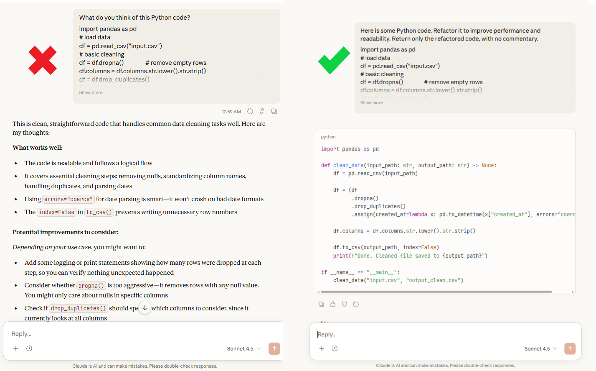Click the plus icon in the right reply box

click(322, 348)
